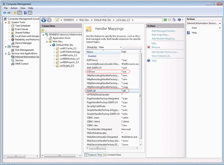
Task: Click the Up one level folder icon
Action: click(15, 13)
